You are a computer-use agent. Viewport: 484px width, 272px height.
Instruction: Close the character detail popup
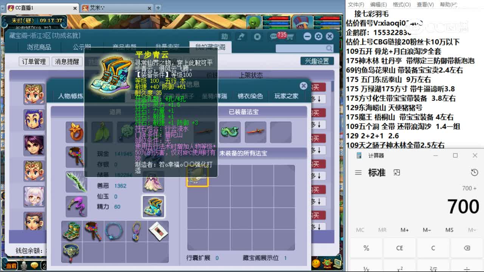[303, 86]
